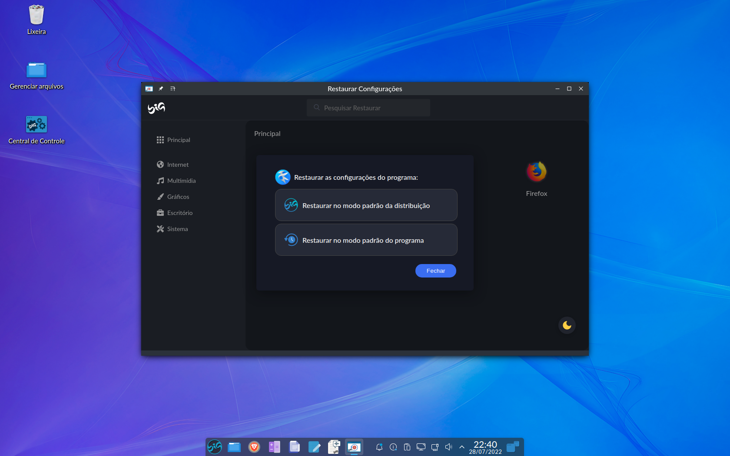Screen dimensions: 730x456
Task: Open notifications bell in system tray
Action: tap(379, 447)
